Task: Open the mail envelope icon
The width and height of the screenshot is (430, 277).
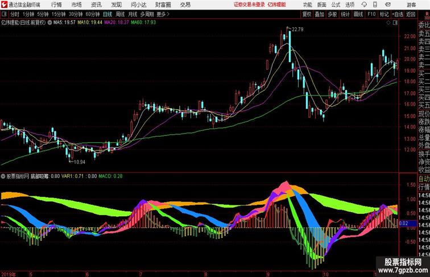Action: pos(388,5)
